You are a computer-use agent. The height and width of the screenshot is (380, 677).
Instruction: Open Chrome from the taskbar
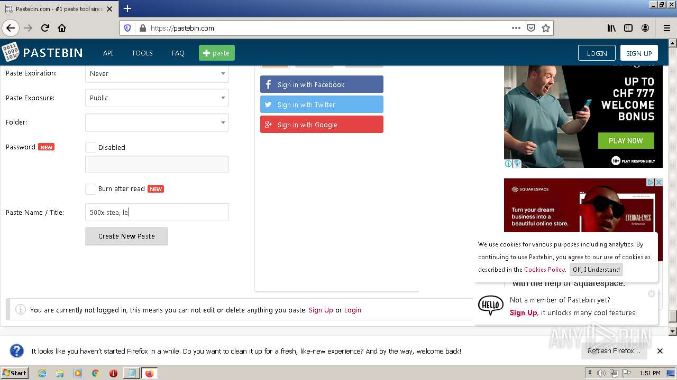(95, 373)
